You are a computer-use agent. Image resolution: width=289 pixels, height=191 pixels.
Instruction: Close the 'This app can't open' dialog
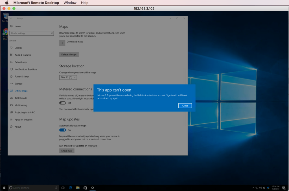[x=185, y=106]
